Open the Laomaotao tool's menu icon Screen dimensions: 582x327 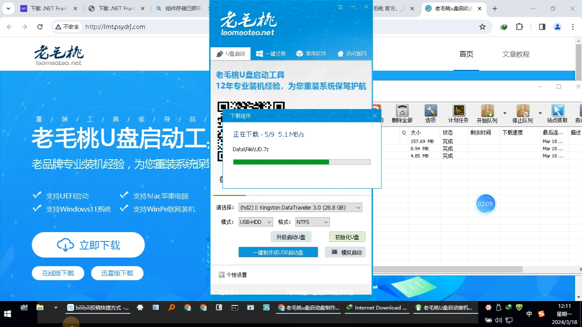[340, 7]
